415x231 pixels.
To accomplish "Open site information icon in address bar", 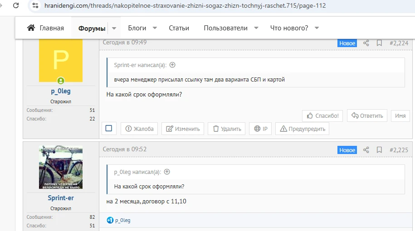I will pyautogui.click(x=35, y=5).
